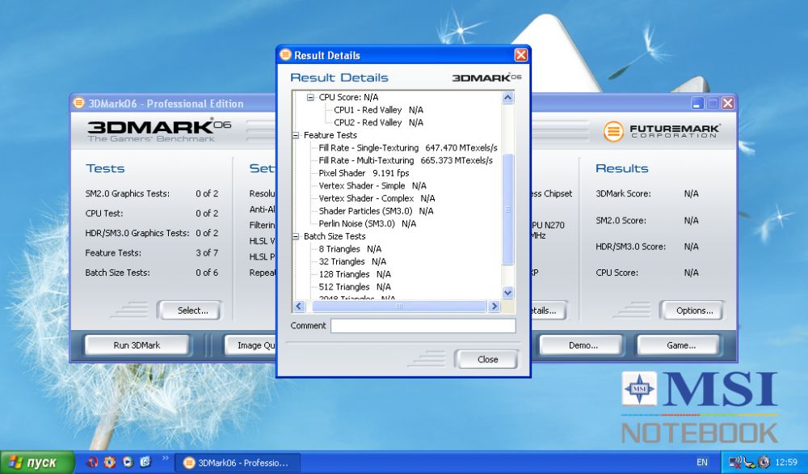Select Fill Rate - Multi-Texturing result
Image resolution: width=808 pixels, height=474 pixels.
pyautogui.click(x=406, y=160)
